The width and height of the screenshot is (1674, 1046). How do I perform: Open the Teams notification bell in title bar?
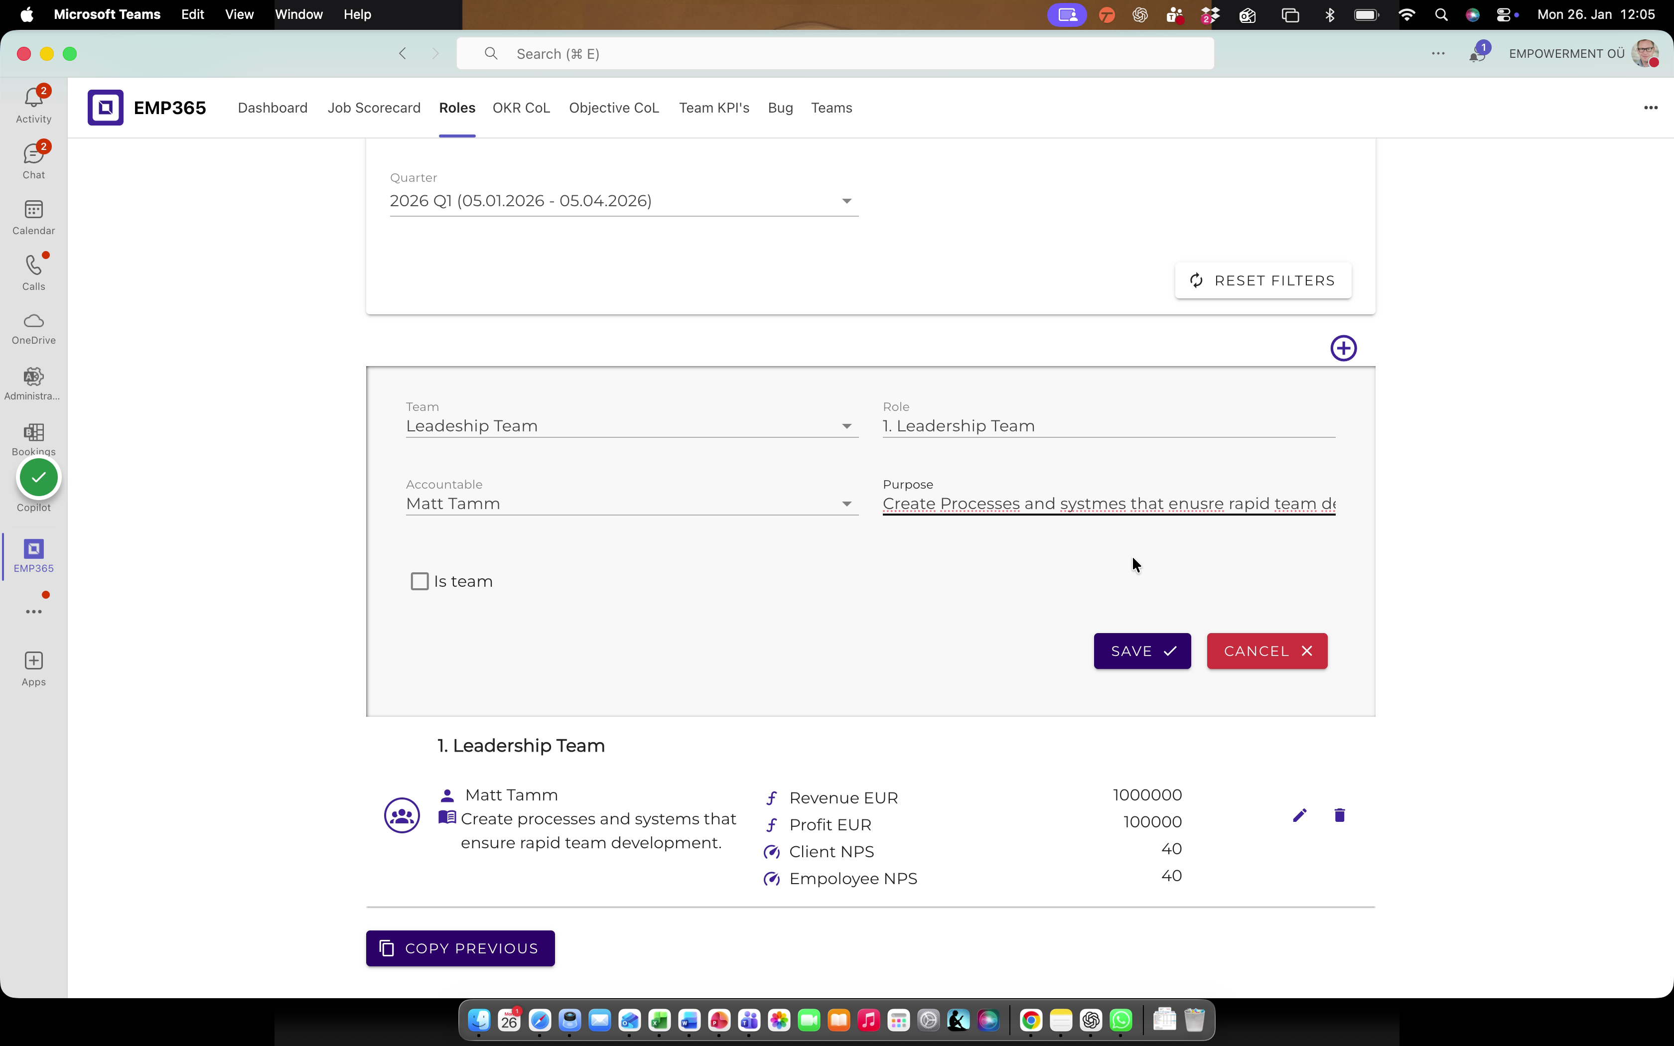click(1478, 54)
